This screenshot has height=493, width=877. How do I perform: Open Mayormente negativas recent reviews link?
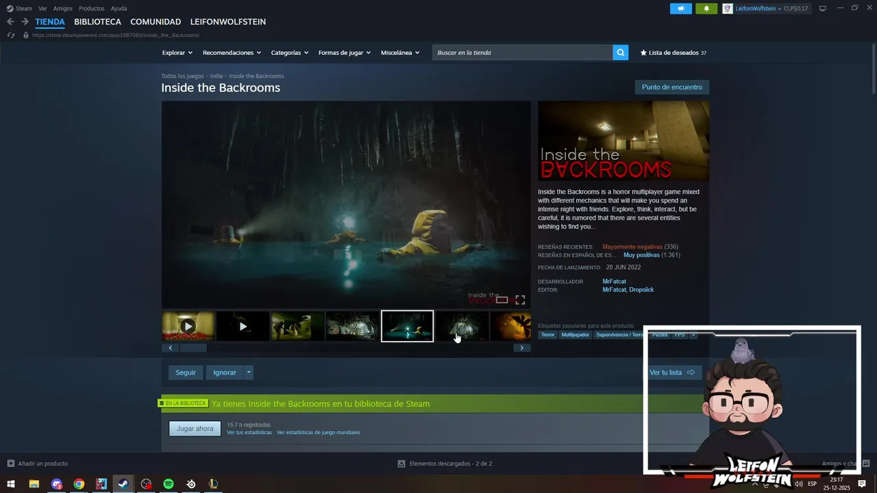coord(632,246)
